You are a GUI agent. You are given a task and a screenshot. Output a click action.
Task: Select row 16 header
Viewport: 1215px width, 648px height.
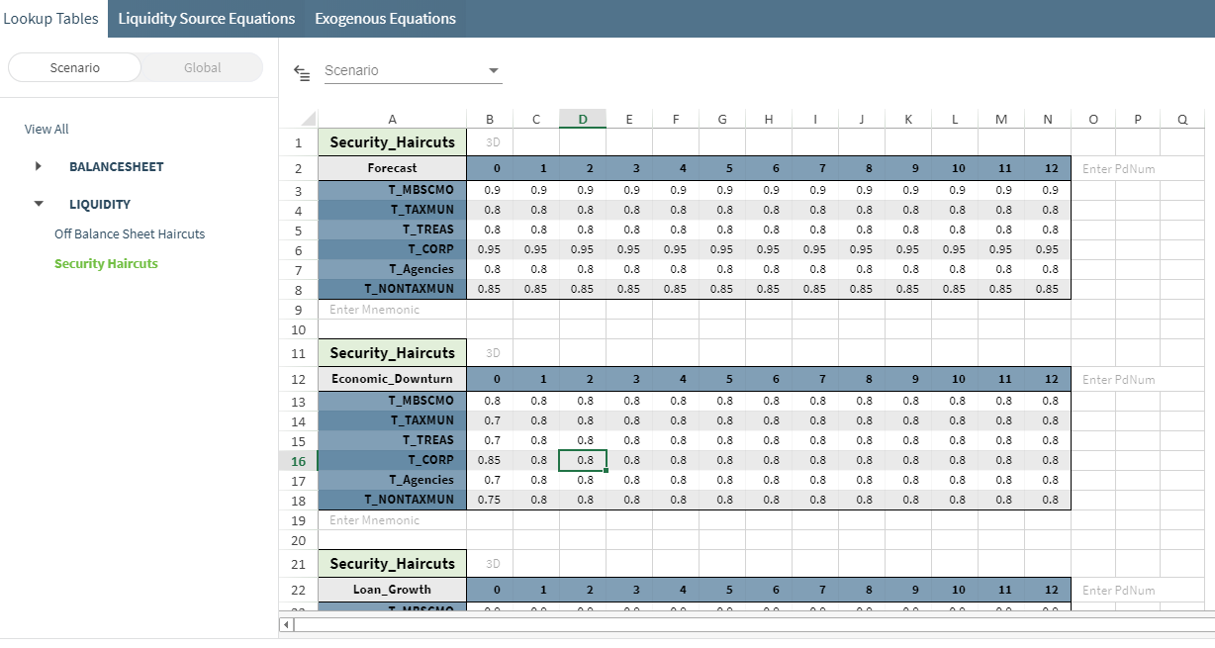(x=299, y=461)
